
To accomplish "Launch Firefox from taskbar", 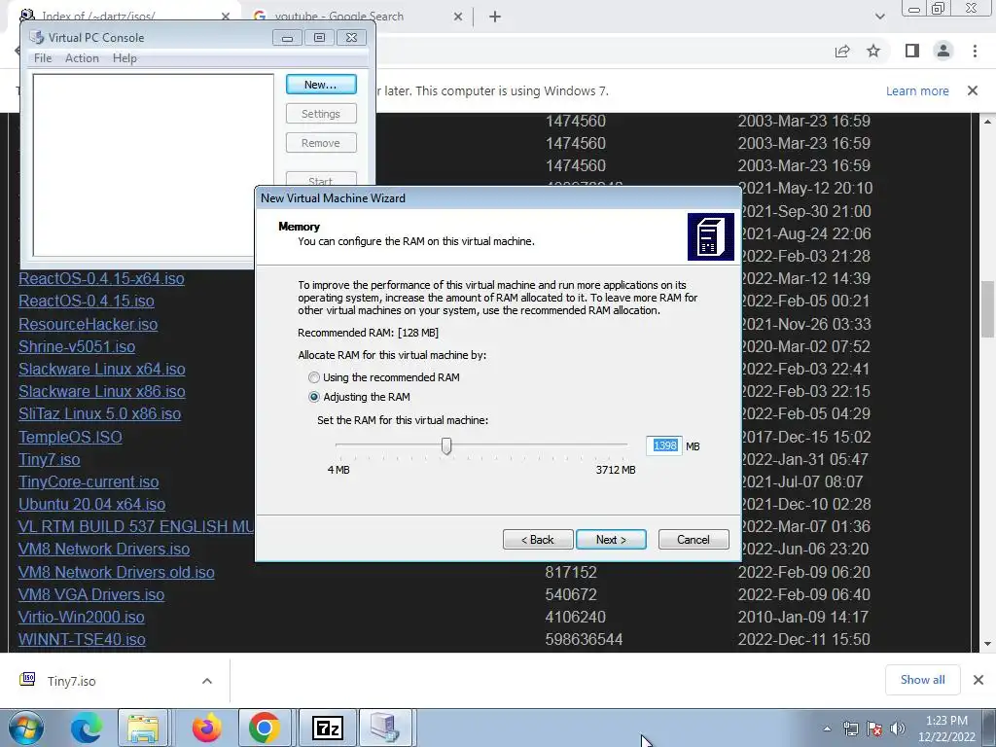I will pos(207,728).
